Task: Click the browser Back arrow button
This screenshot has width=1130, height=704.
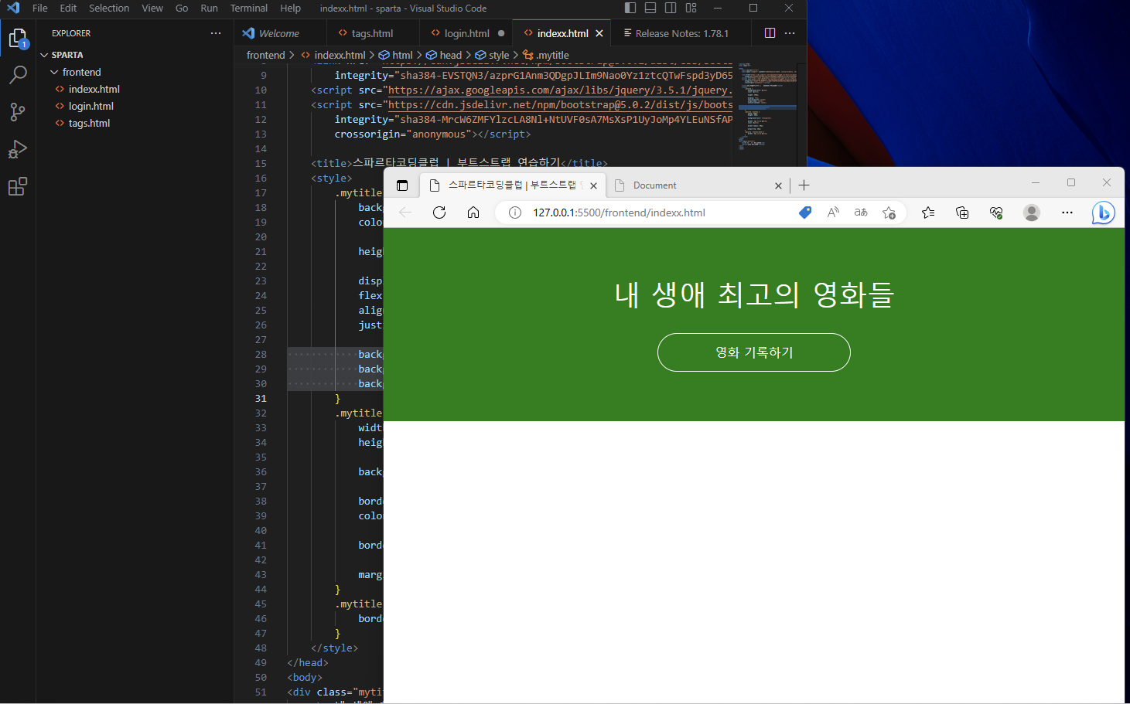Action: click(x=405, y=213)
